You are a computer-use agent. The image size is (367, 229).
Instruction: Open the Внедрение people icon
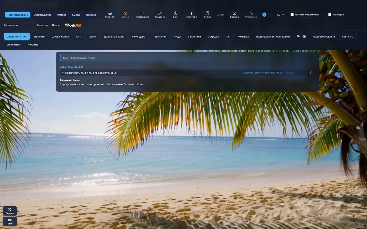pyautogui.click(x=160, y=15)
